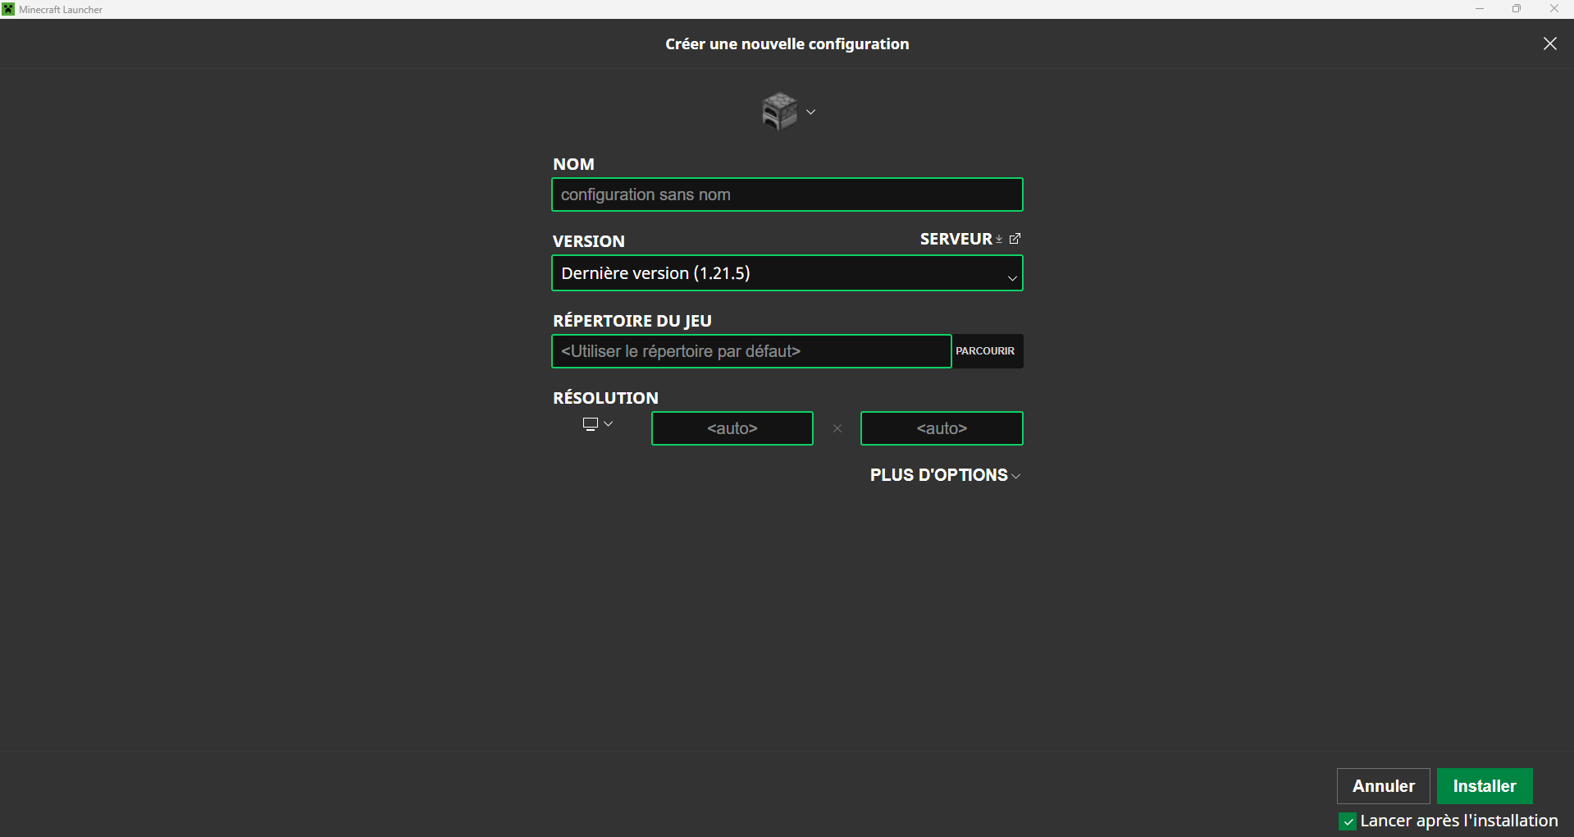Viewport: 1574px width, 837px height.
Task: Click the resolution height auto field
Action: pos(942,428)
